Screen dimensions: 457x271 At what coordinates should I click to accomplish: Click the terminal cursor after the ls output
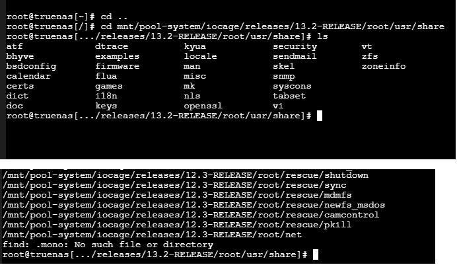point(320,116)
